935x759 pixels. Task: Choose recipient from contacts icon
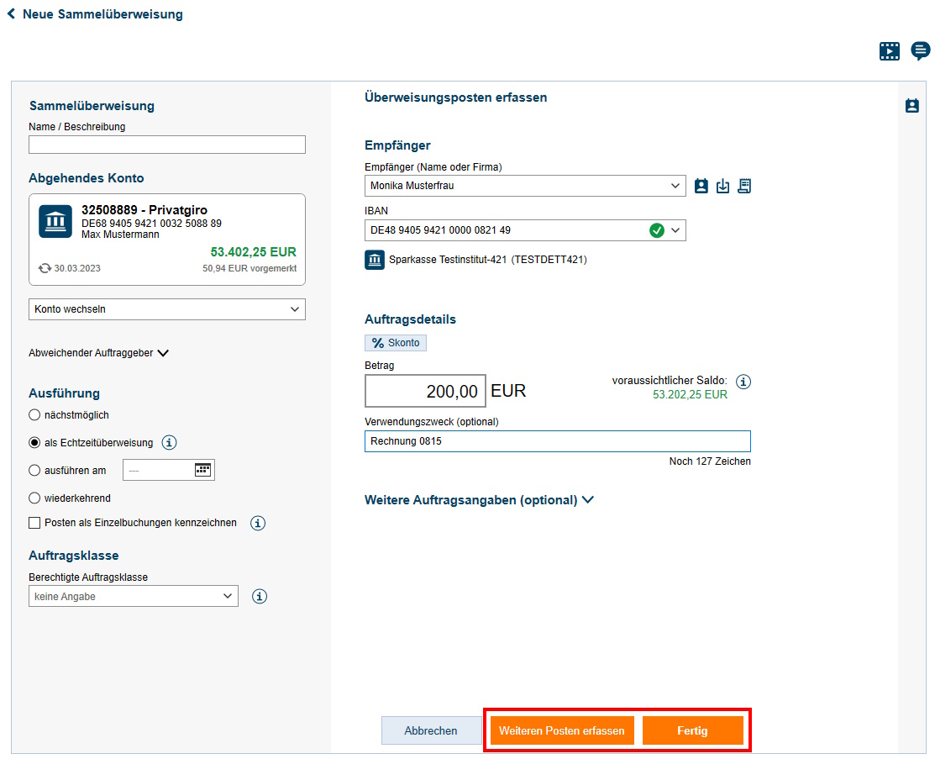point(701,186)
